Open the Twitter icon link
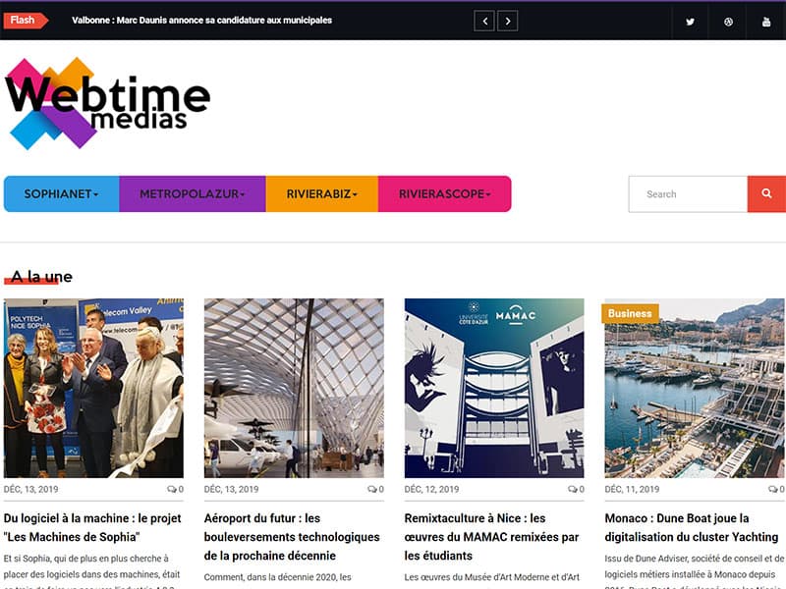786x589 pixels. click(691, 22)
